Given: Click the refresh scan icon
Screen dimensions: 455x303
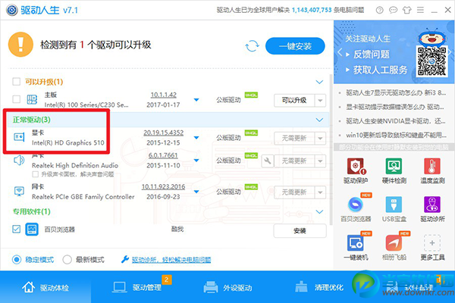Looking at the screenshot, I should point(252,45).
